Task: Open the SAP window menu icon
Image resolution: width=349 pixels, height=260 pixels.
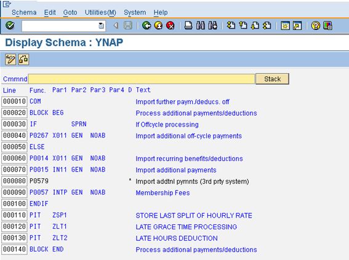Action: click(x=7, y=4)
